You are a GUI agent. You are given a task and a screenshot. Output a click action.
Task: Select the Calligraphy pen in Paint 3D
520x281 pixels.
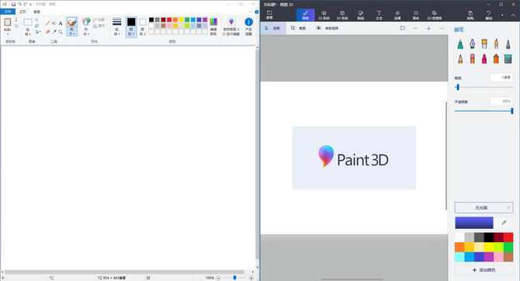tap(472, 43)
